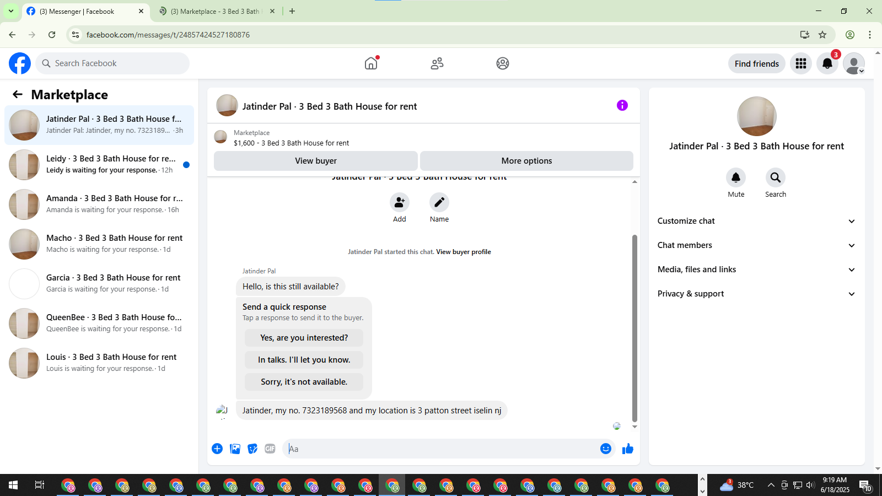Screen dimensions: 882x496
Task: Click the chat scrollbar down arrow
Action: (634, 427)
